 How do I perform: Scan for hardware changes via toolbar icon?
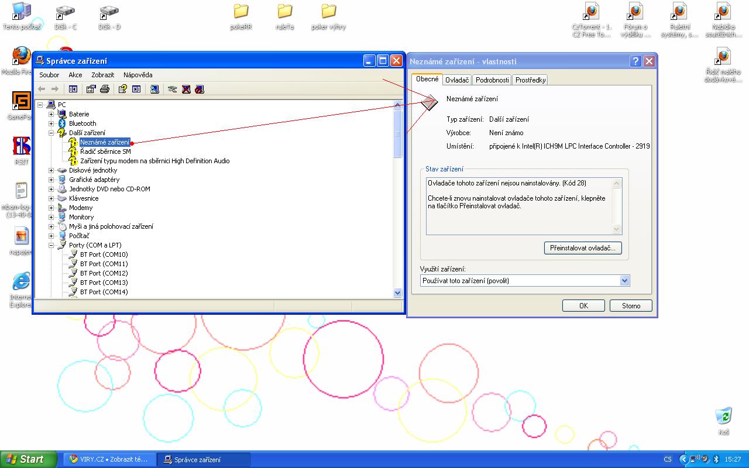tap(154, 89)
